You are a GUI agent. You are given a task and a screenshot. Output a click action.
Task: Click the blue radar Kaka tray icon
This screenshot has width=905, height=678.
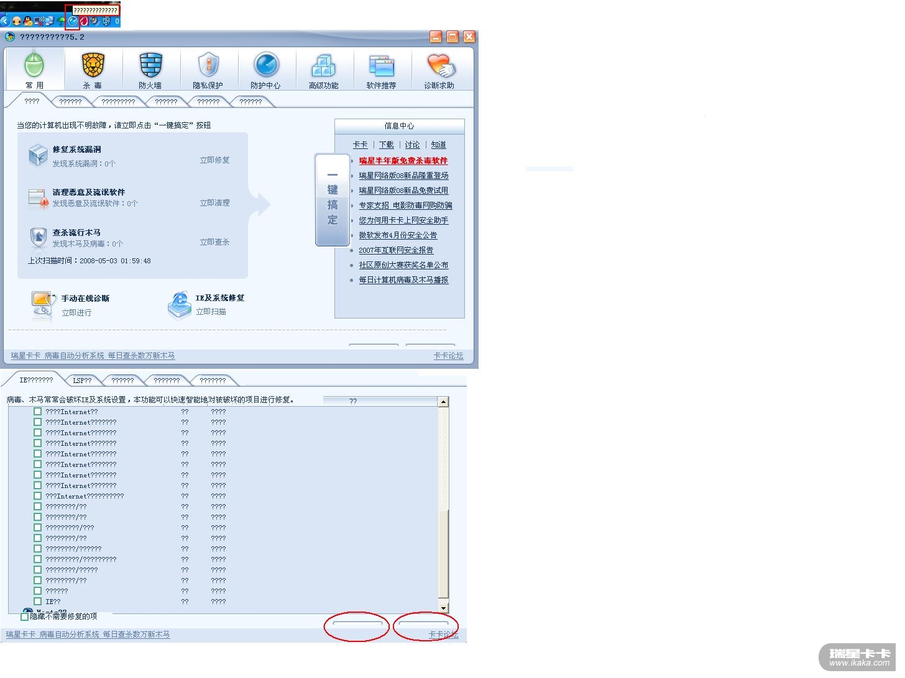[73, 21]
